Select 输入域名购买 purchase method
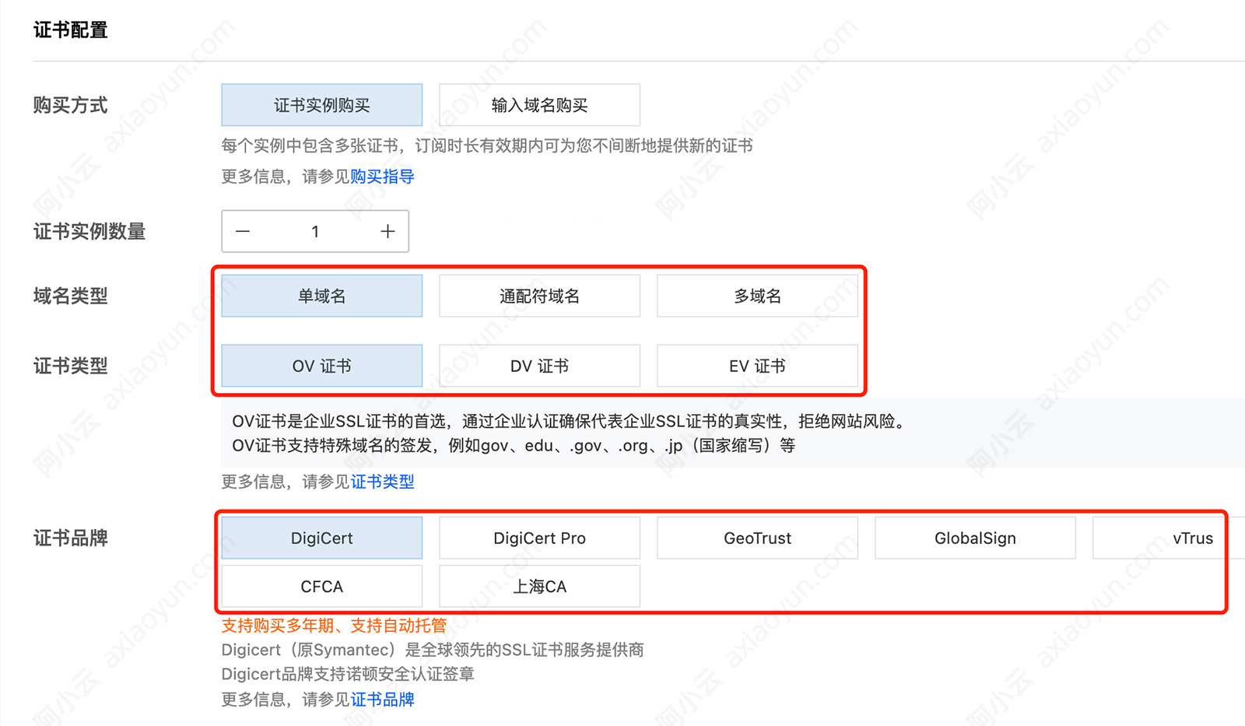Viewport: 1245px width, 726px height. [x=539, y=105]
